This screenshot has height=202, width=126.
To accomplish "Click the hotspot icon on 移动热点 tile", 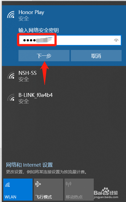I will click(x=68, y=184).
